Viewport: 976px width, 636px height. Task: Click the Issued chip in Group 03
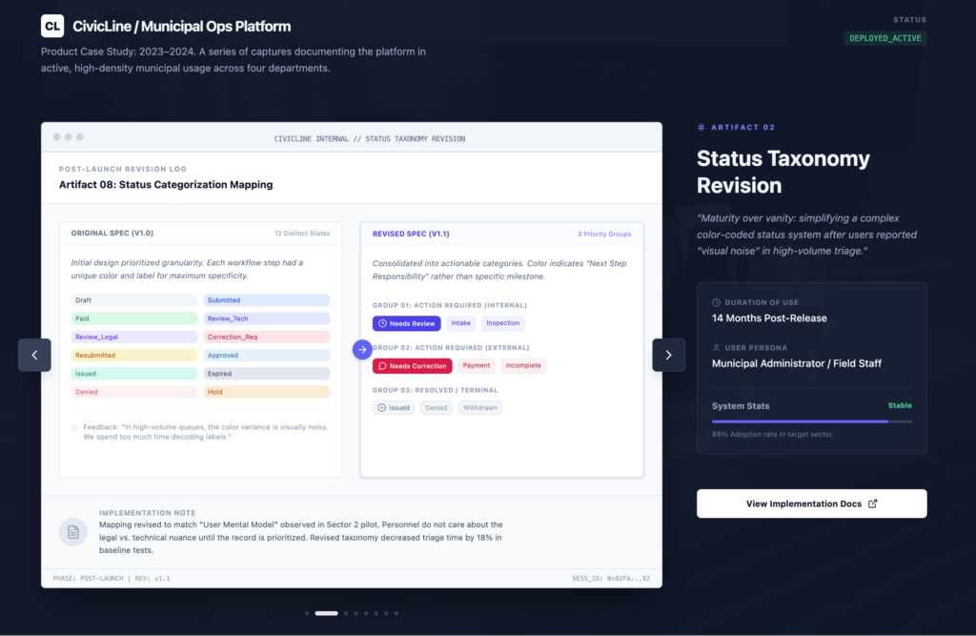(394, 407)
